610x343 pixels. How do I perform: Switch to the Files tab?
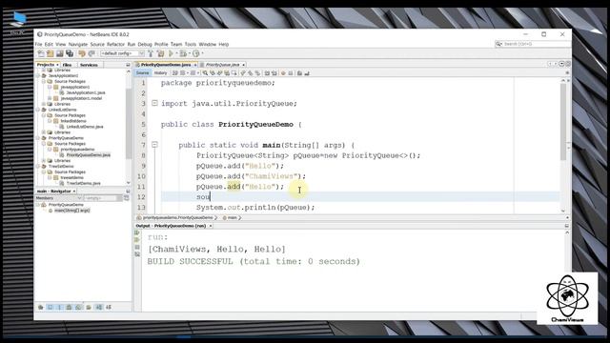(x=67, y=65)
